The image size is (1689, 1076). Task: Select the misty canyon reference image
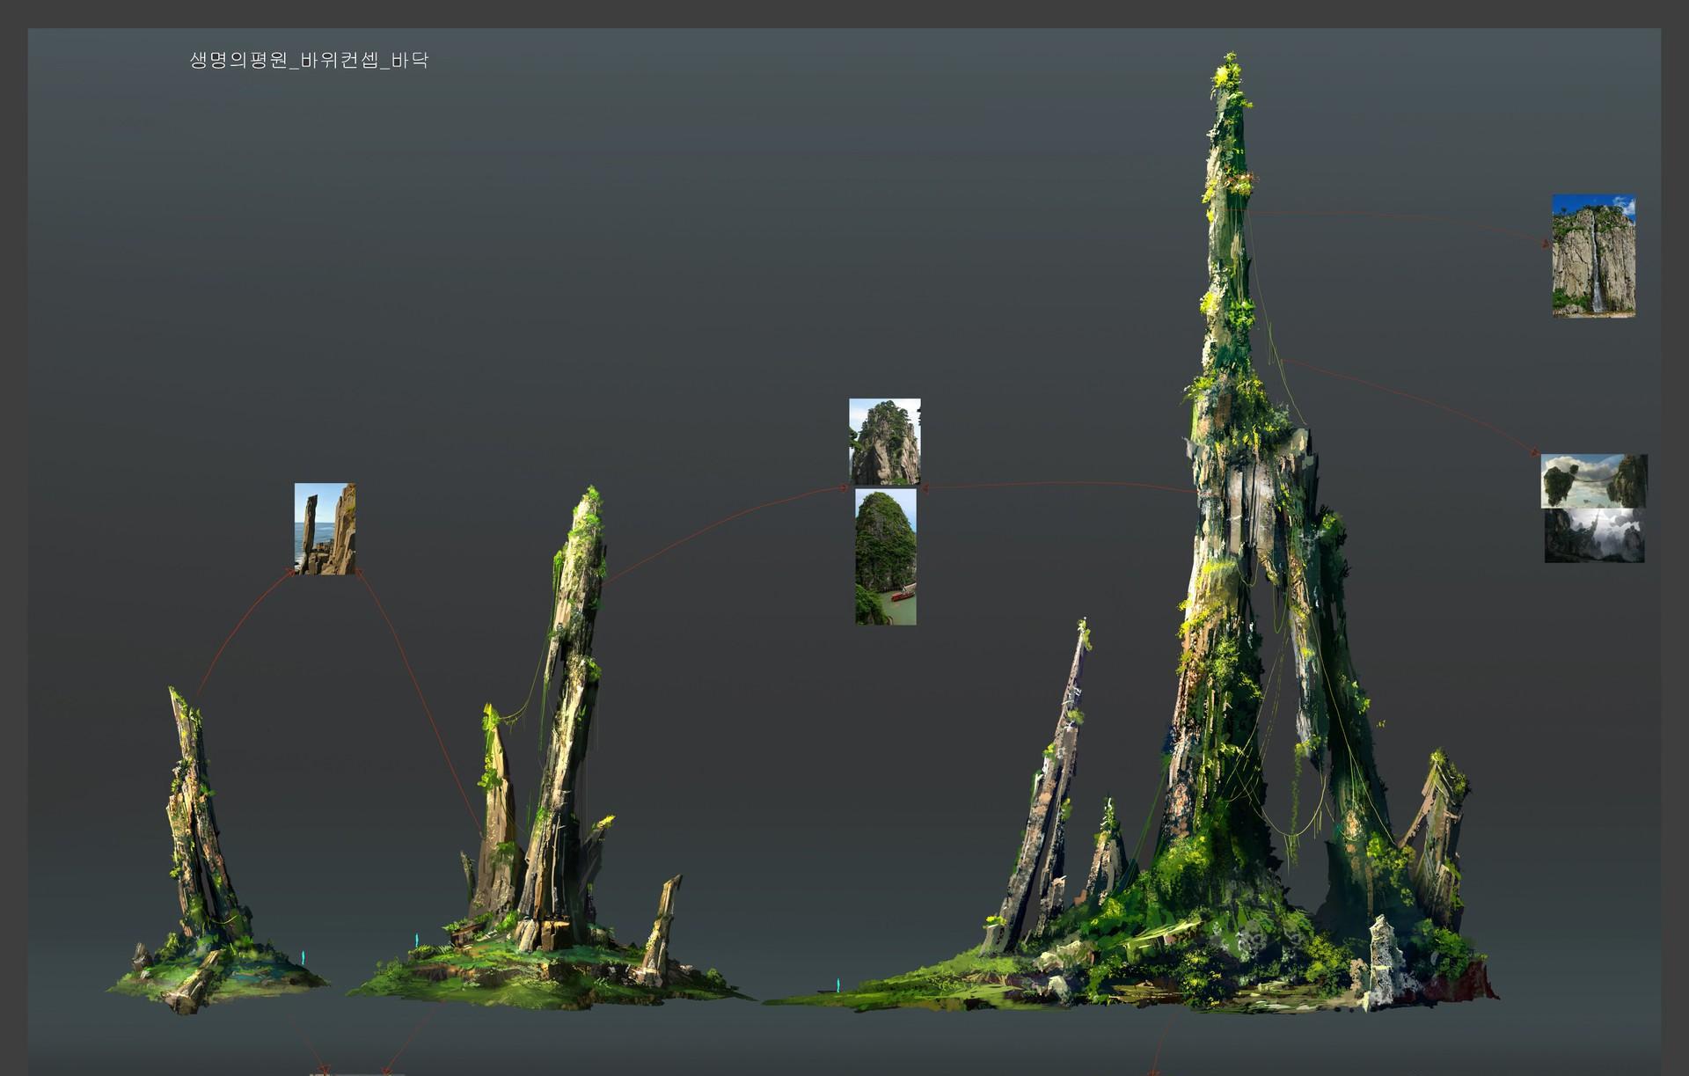pyautogui.click(x=1595, y=536)
